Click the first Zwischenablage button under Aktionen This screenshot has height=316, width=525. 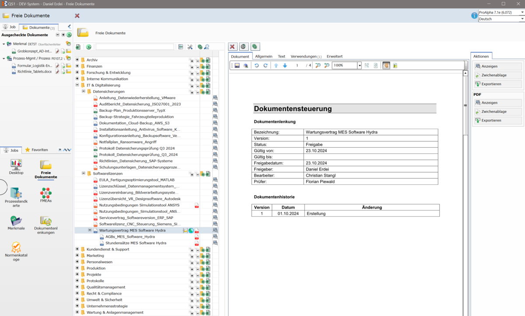(498, 75)
